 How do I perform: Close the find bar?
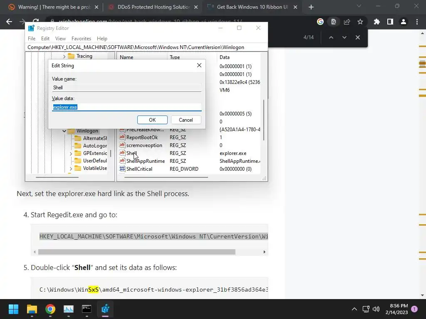click(x=357, y=37)
